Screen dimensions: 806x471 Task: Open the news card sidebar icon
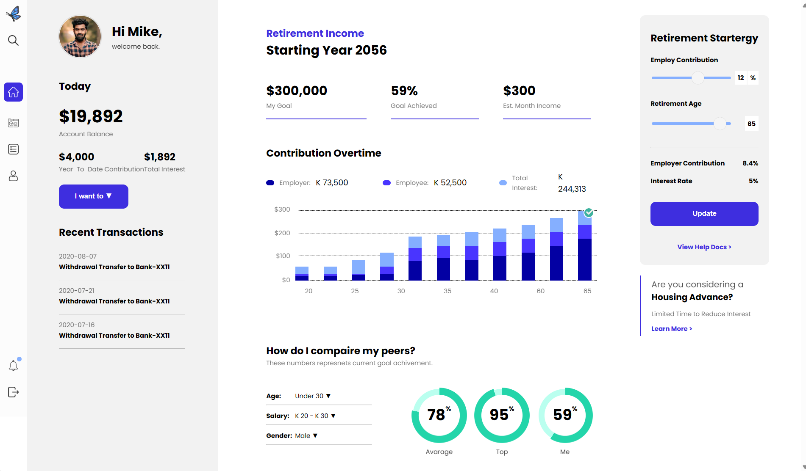pos(14,123)
